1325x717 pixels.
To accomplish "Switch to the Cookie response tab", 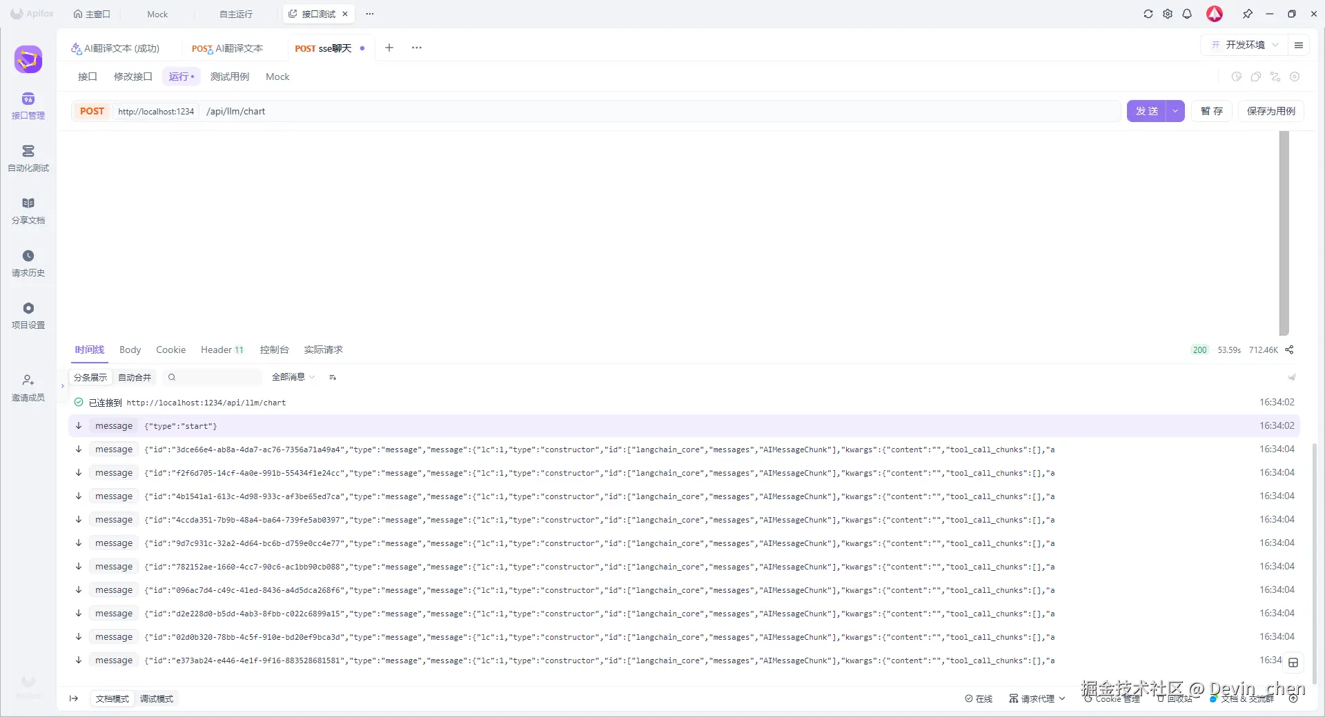I will click(x=170, y=350).
